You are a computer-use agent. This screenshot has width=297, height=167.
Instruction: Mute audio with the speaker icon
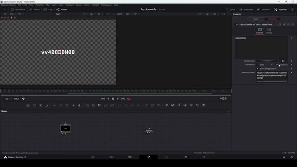click(24, 99)
